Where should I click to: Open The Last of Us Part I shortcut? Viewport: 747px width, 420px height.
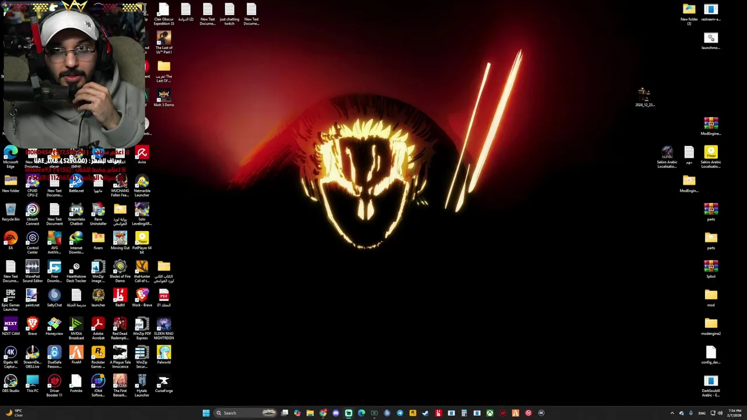(164, 43)
